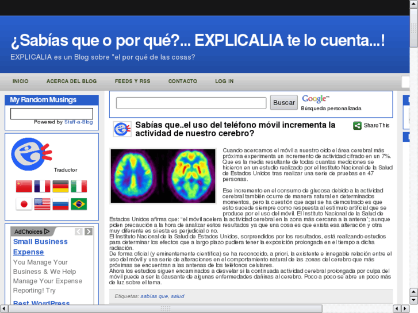Select the United States flag translator icon
The height and width of the screenshot is (313, 418).
(x=42, y=204)
